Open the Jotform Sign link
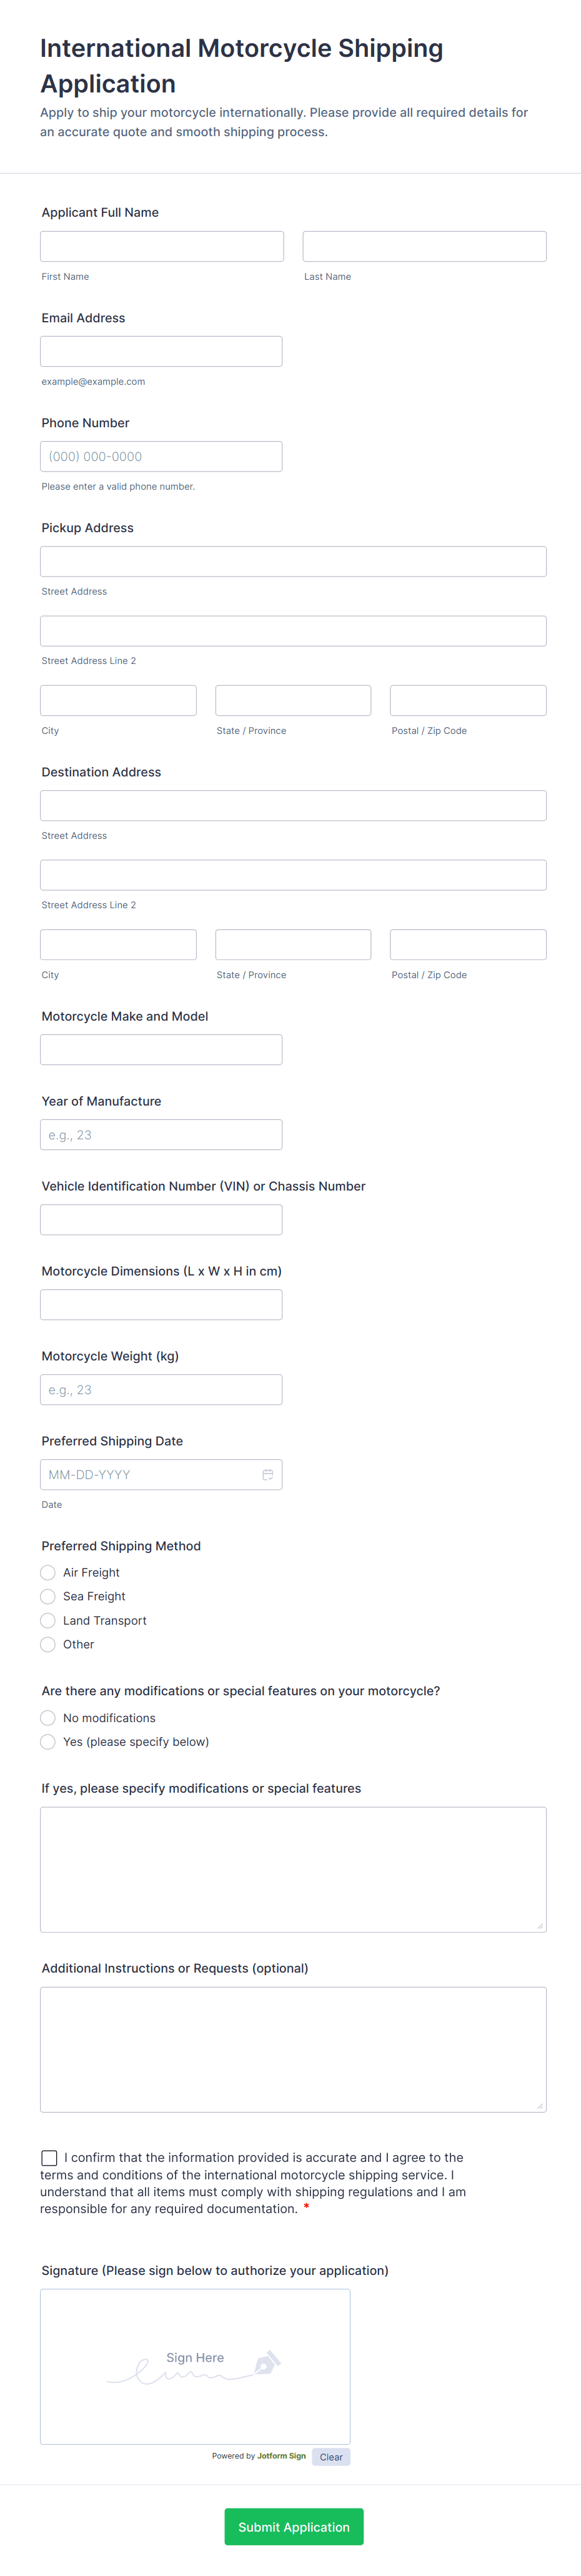 (281, 2456)
